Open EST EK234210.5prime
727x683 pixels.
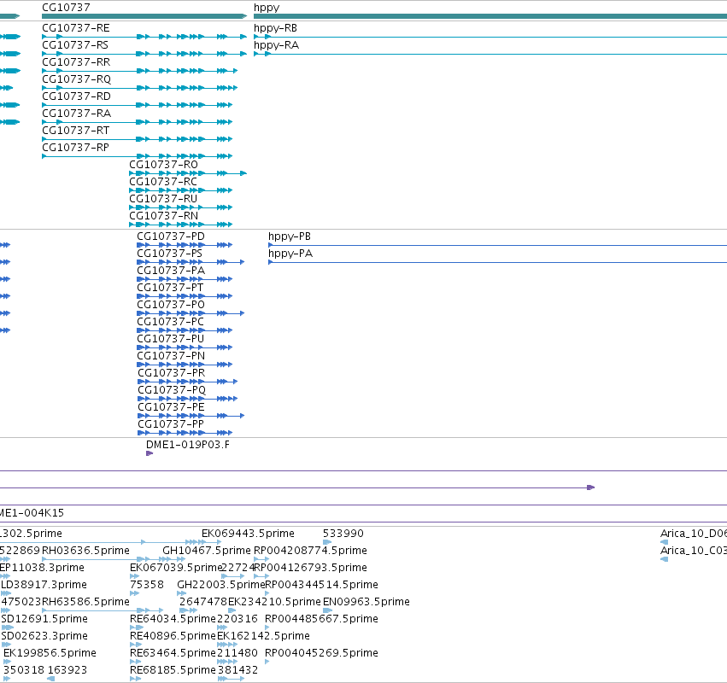[274, 602]
